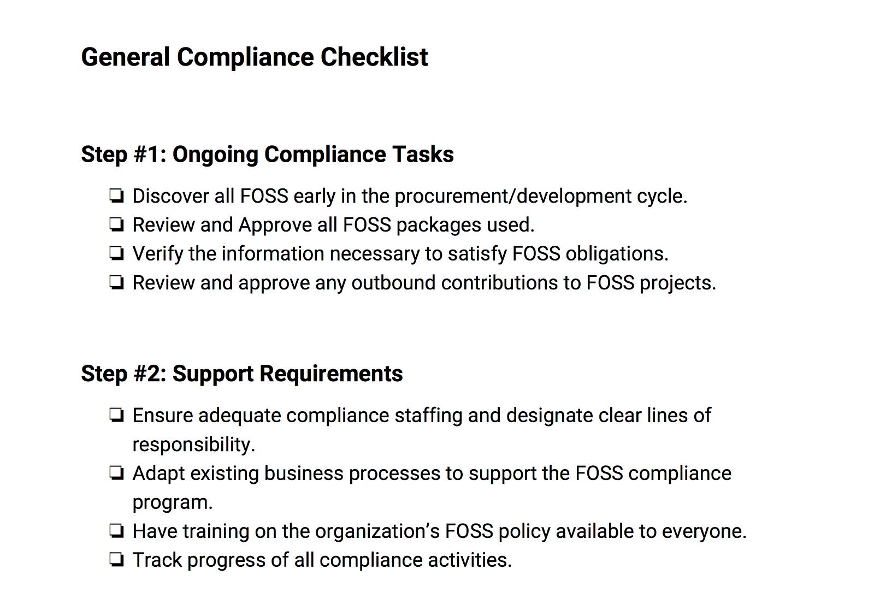
Task: Click the word 'responsibility.' in Step #2
Action: click(x=194, y=445)
